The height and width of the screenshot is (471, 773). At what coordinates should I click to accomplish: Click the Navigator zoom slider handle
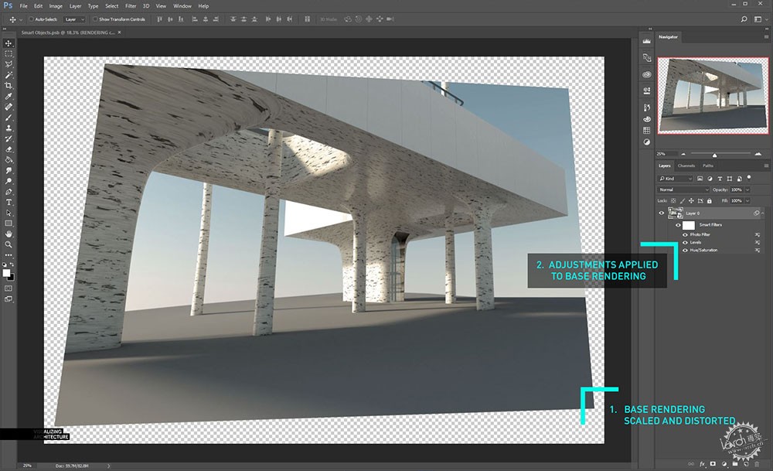pyautogui.click(x=714, y=155)
